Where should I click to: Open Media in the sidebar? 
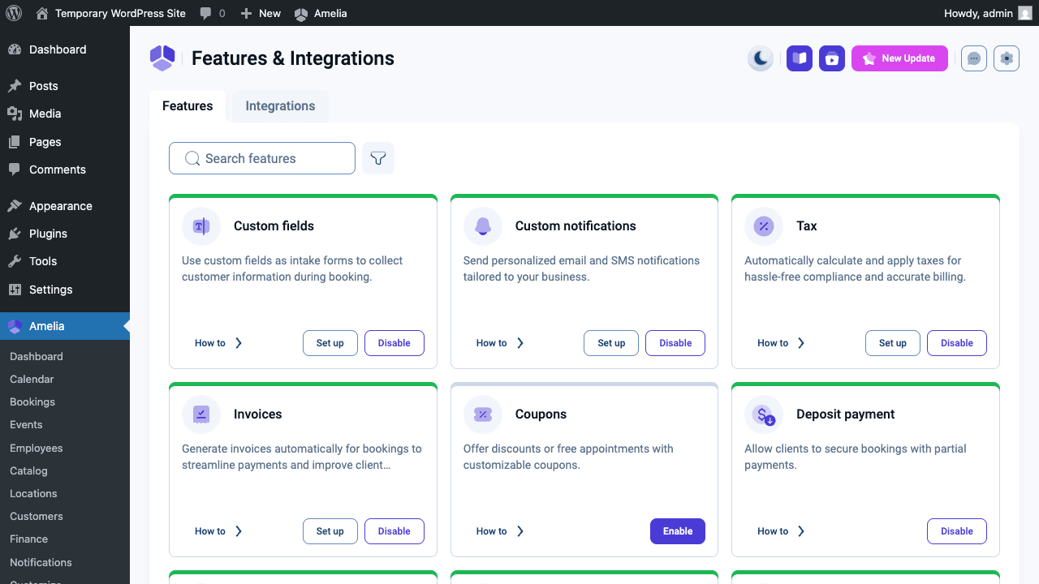point(65,114)
